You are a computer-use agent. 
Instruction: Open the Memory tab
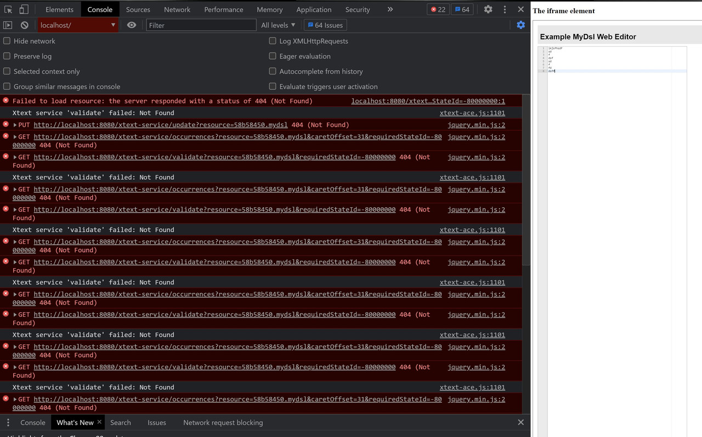(270, 9)
